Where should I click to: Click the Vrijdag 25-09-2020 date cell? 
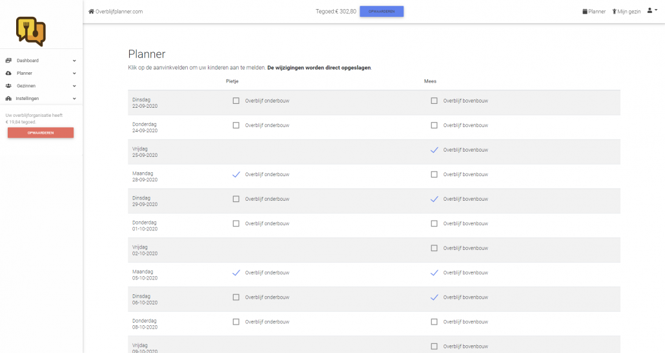pos(145,152)
